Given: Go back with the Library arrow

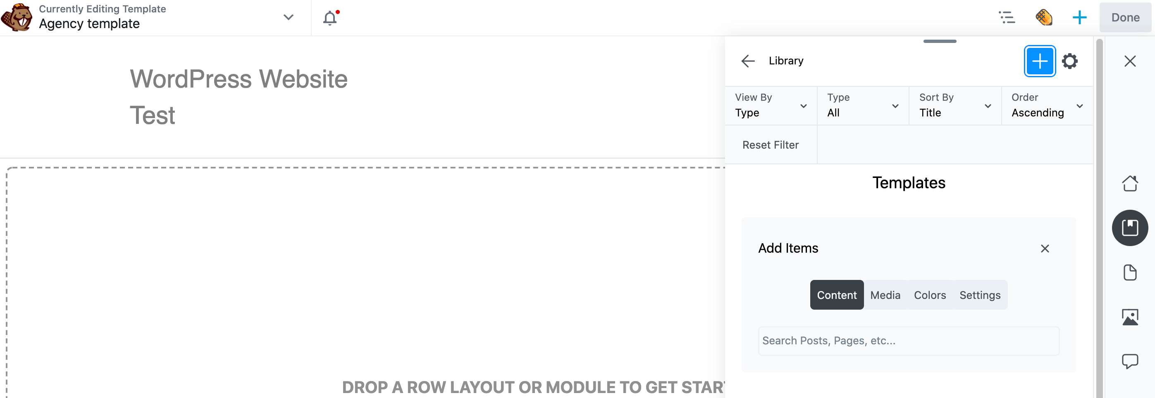Looking at the screenshot, I should pyautogui.click(x=748, y=61).
